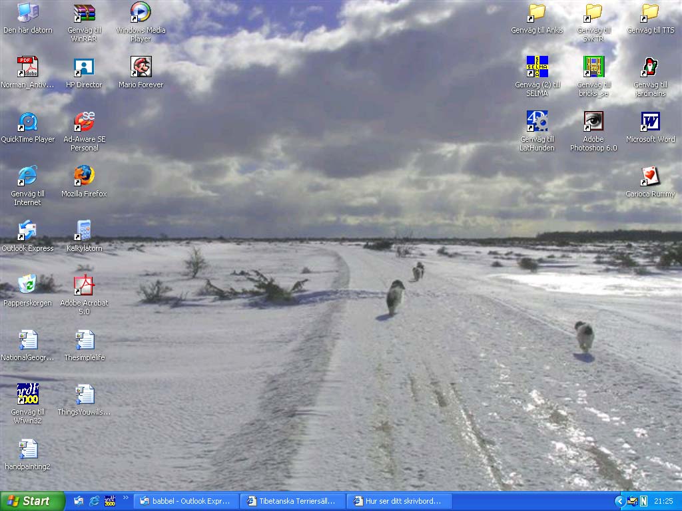Screen dimensions: 682x511
Task: Click the Kalkylatorn calculator icon
Action: [84, 231]
